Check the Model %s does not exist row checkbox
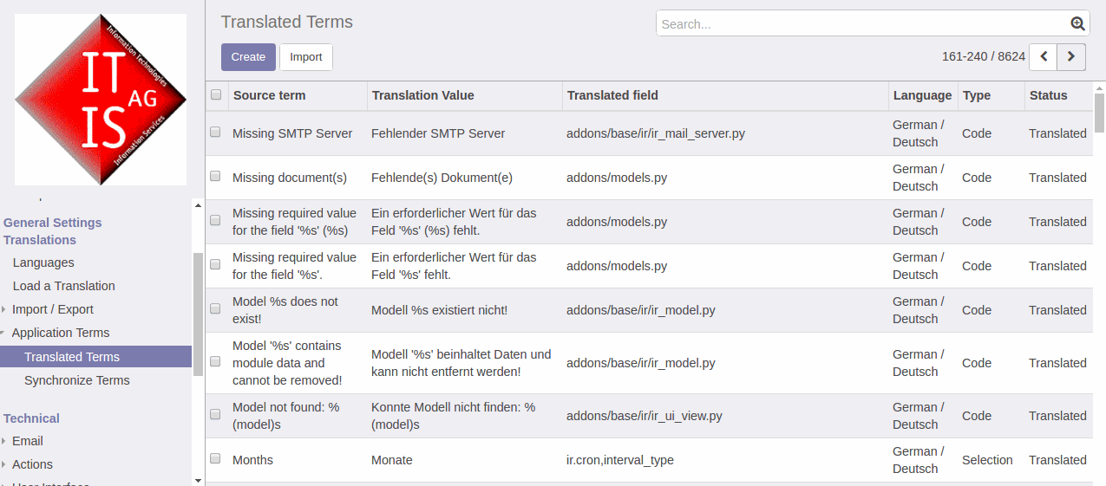Viewport: 1106px width, 486px height. click(215, 309)
